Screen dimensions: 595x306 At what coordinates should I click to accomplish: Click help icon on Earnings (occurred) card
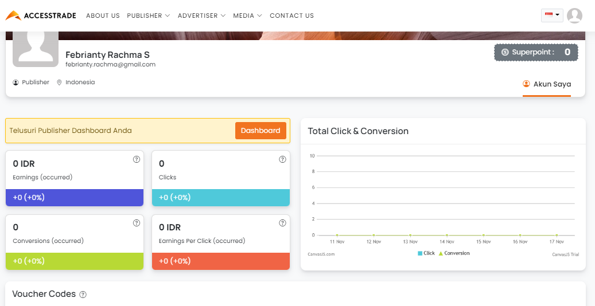pyautogui.click(x=137, y=159)
